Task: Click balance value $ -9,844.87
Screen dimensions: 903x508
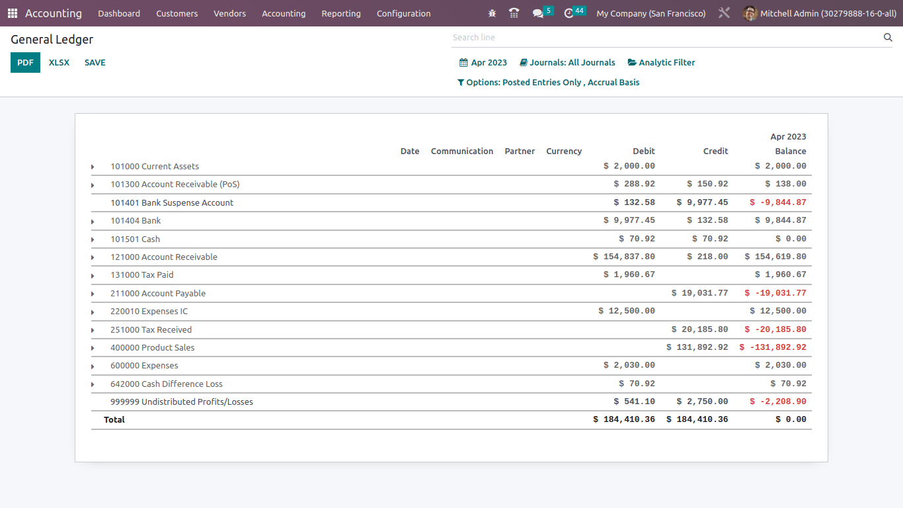Action: click(x=778, y=202)
